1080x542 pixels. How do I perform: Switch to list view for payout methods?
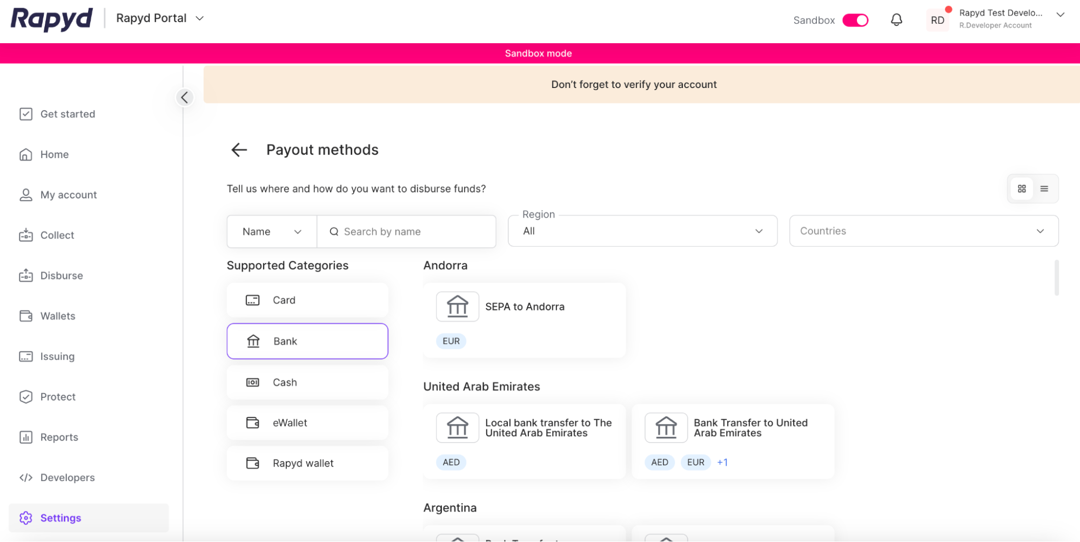click(x=1045, y=188)
